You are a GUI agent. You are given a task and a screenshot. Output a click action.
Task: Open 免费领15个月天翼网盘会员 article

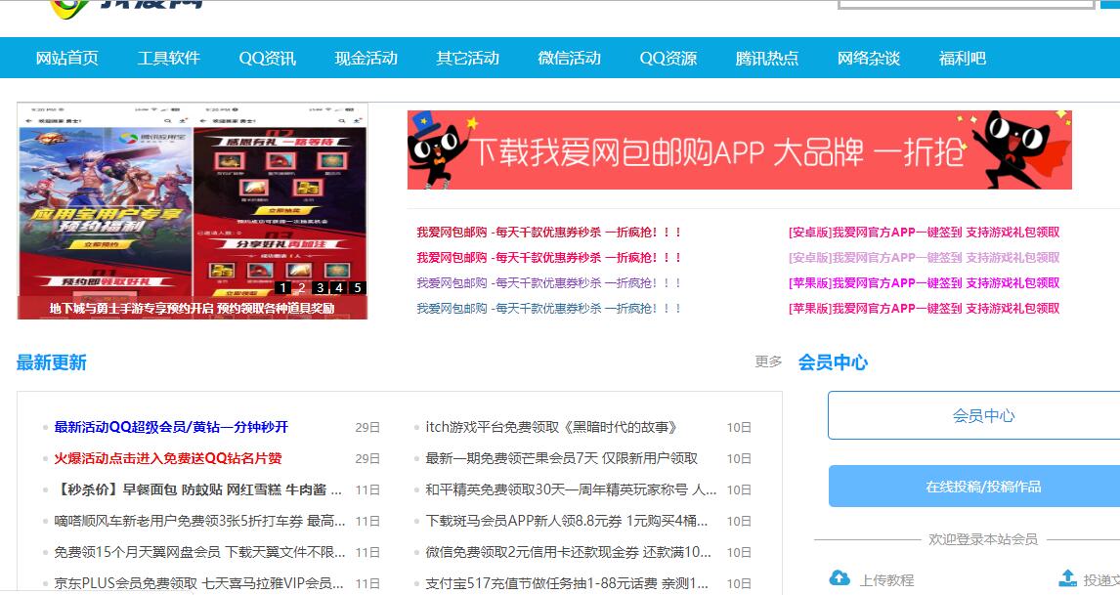(x=199, y=552)
